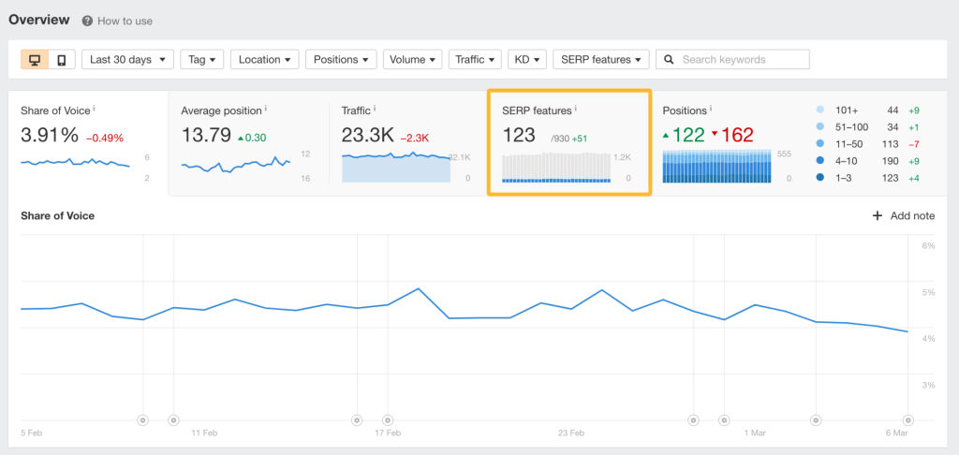Open the SERP features filter dropdown
This screenshot has height=455, width=959.
[602, 60]
